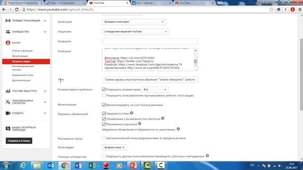Click the subtitles and translations icon
This screenshot has width=303, height=170.
(x=8, y=128)
